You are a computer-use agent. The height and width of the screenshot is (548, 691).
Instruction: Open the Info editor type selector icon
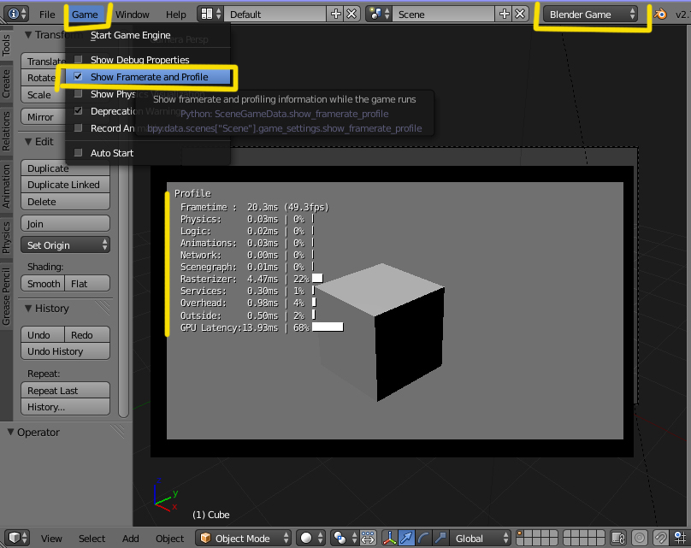(x=18, y=14)
